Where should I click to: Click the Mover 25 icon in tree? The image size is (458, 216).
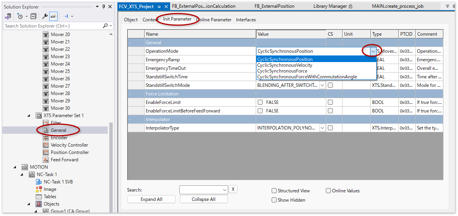[46, 71]
